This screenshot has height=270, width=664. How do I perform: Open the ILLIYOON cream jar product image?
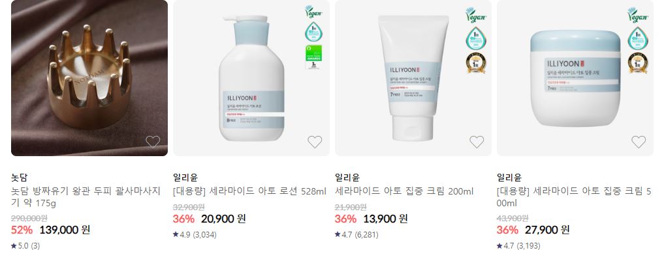[575, 78]
